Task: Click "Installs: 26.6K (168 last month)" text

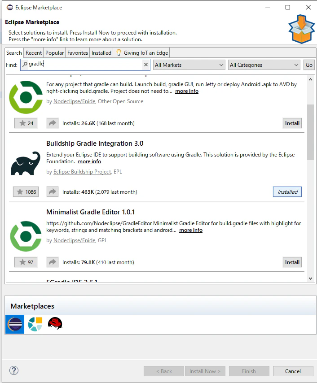Action: click(x=98, y=123)
